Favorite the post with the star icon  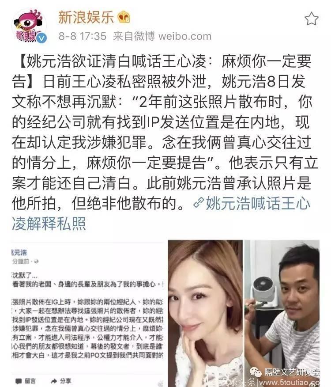coord(311,19)
